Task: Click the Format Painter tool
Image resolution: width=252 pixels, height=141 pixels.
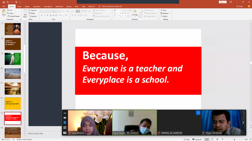Action: (13, 16)
